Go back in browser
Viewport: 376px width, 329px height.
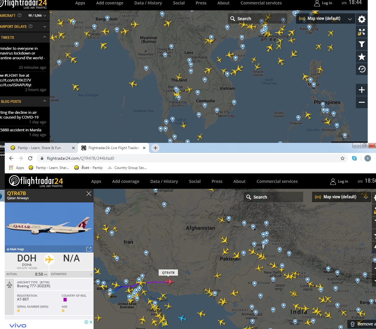11,158
